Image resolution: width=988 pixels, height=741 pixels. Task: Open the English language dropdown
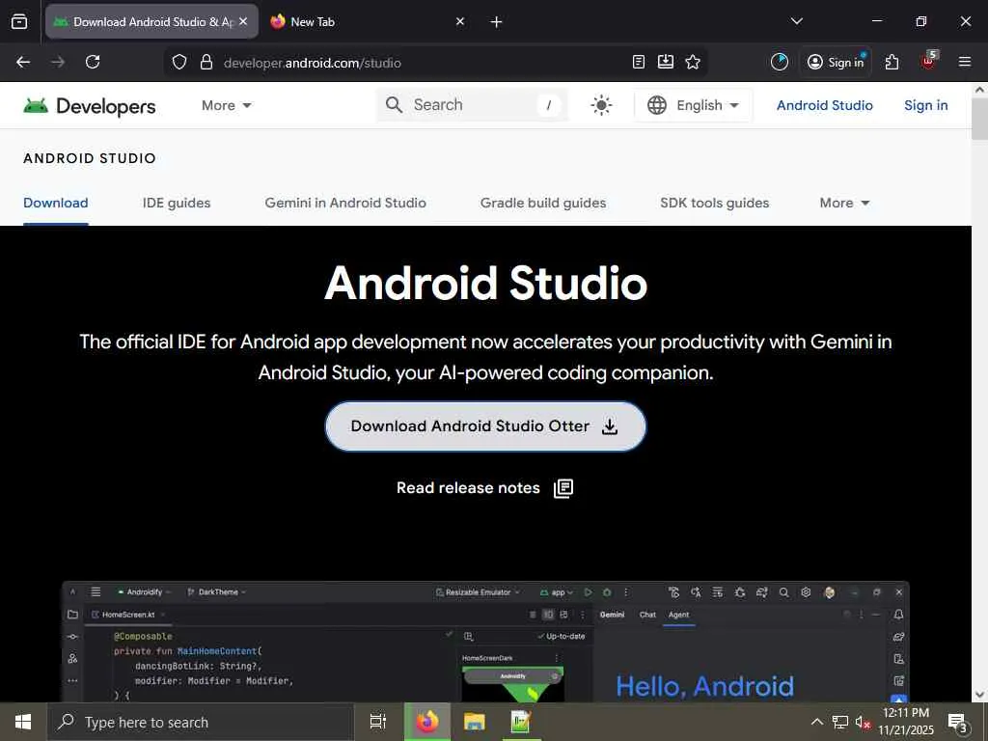693,105
